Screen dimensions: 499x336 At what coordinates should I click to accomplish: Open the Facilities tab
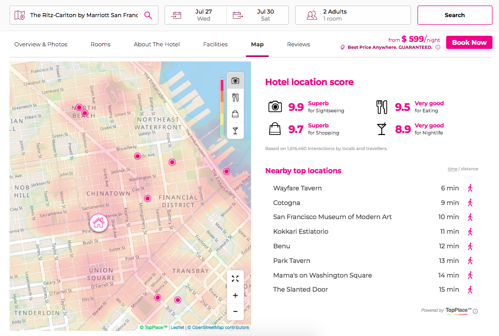(215, 44)
